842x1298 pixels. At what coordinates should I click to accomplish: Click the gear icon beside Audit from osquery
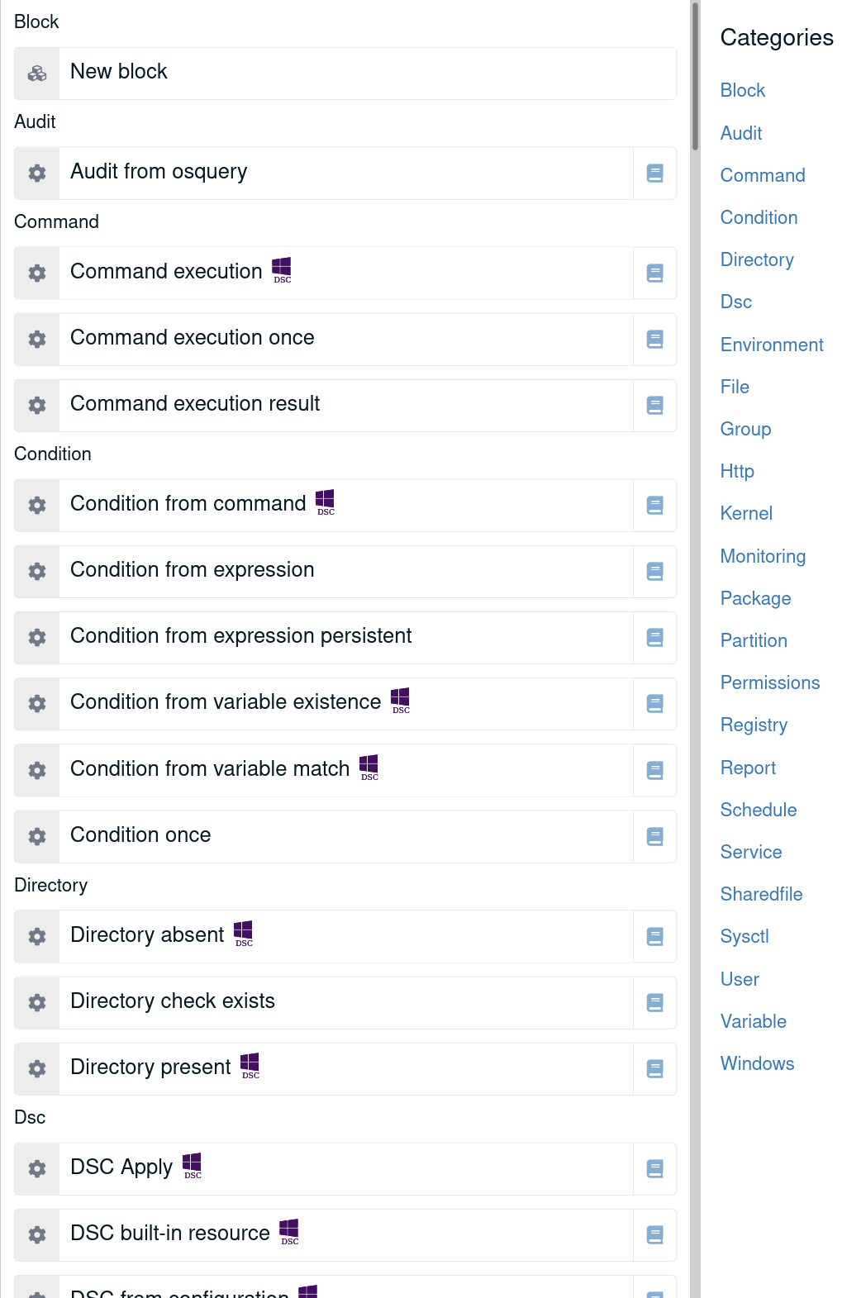pos(36,173)
